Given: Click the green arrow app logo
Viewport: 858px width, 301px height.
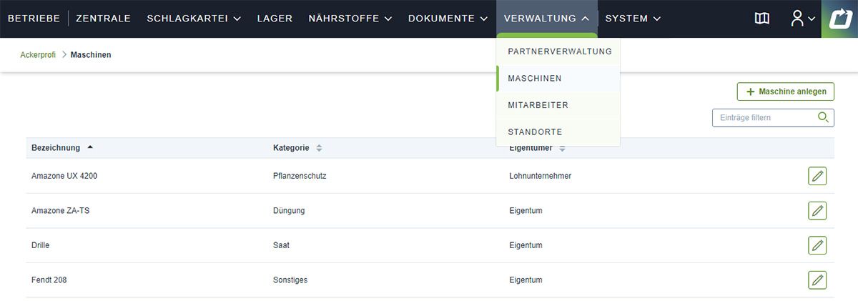Looking at the screenshot, I should coord(840,19).
